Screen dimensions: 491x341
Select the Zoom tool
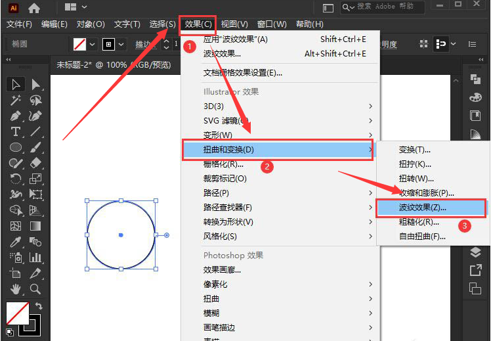(35, 288)
